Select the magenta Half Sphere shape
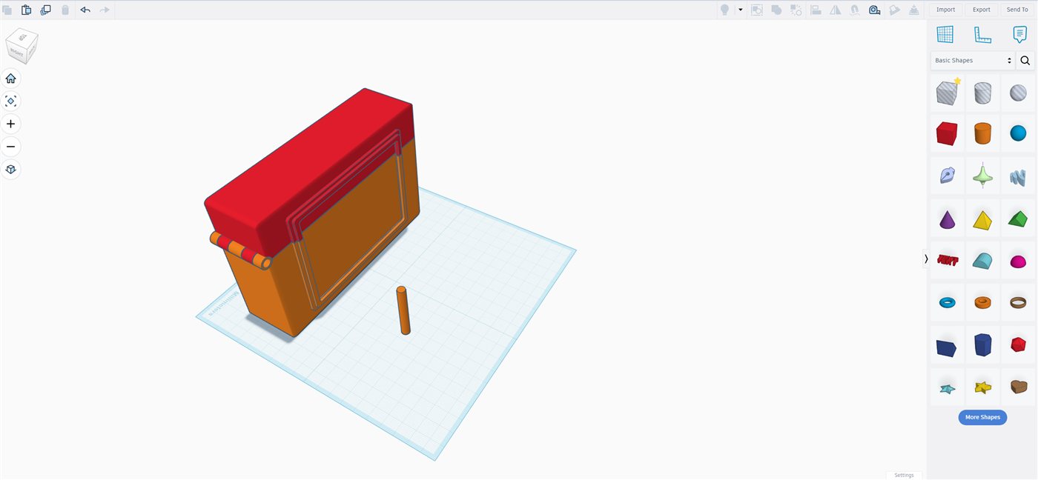The image size is (1038, 480). coord(1018,261)
